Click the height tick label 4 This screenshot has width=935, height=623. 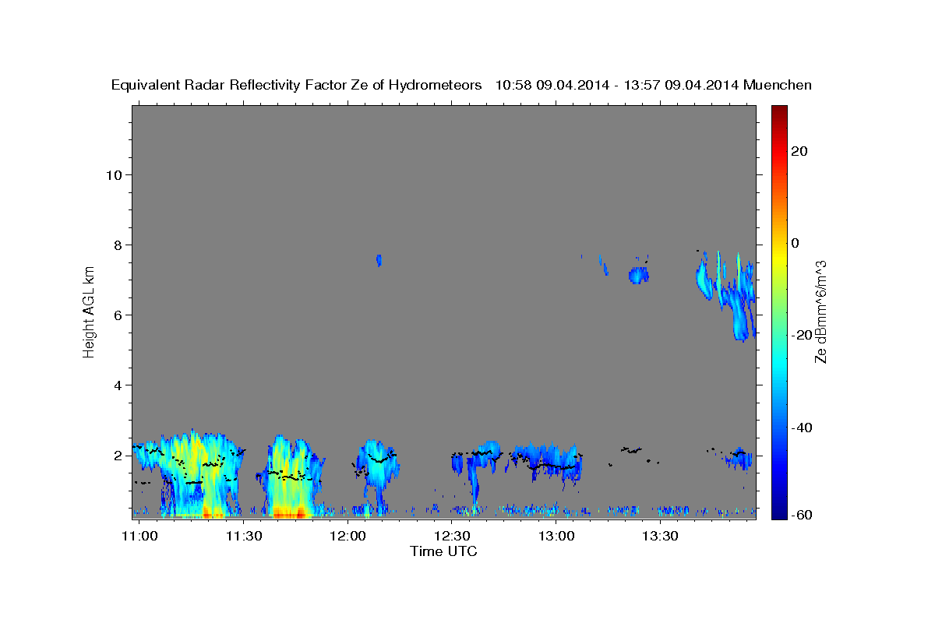coord(118,385)
